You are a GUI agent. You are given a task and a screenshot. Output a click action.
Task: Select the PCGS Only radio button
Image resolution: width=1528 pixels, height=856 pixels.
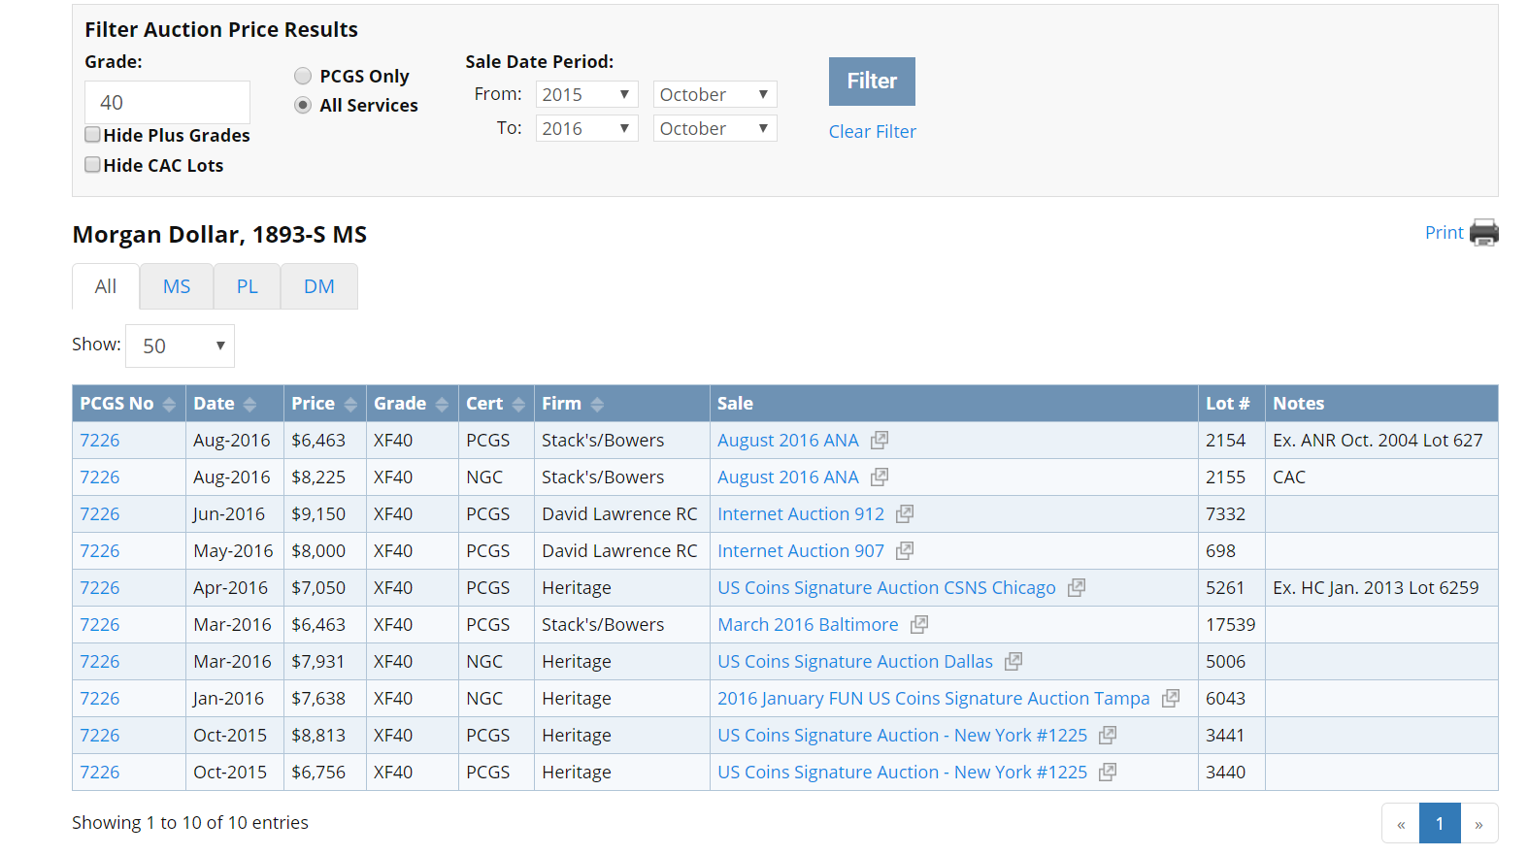tap(303, 76)
